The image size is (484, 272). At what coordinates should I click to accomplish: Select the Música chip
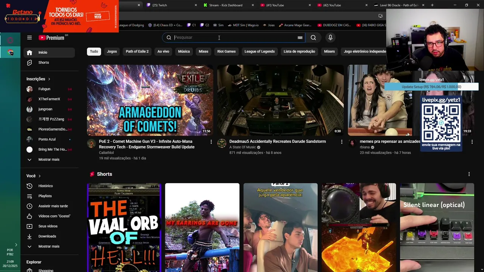[184, 51]
